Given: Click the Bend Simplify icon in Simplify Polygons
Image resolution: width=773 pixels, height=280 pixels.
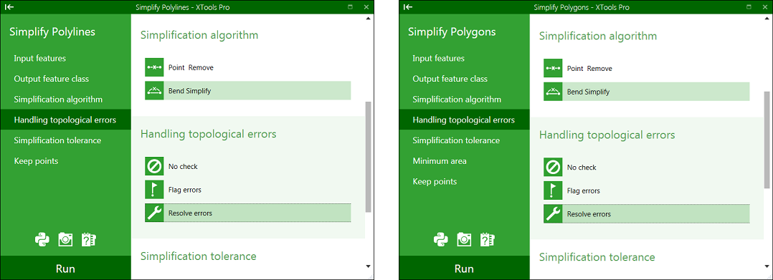Looking at the screenshot, I should tap(553, 92).
